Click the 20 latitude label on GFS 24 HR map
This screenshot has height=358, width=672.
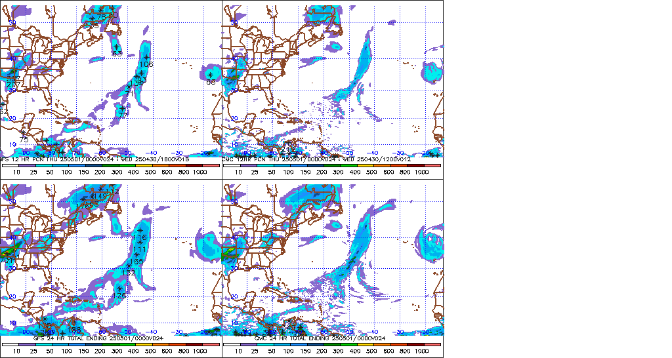(12, 297)
